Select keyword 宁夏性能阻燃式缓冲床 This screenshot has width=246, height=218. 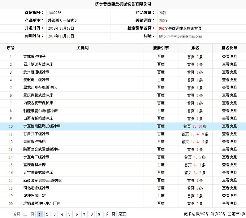[x=42, y=126]
